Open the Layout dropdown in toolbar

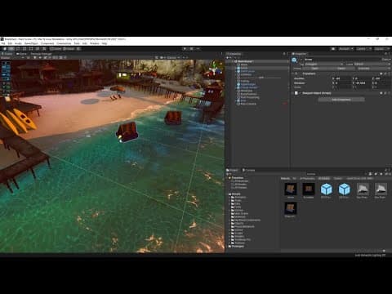click(x=381, y=49)
